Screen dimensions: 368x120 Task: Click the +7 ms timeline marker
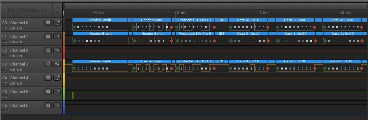point(263,13)
